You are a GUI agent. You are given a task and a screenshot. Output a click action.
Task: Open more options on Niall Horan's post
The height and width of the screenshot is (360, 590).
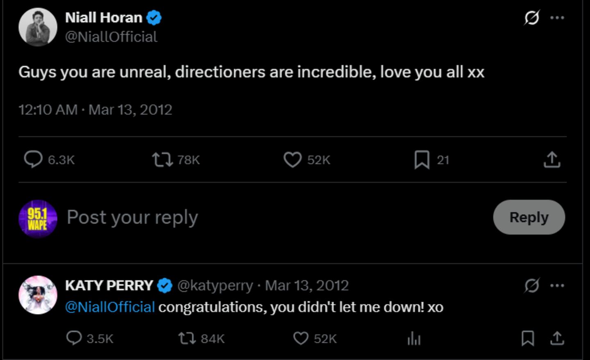click(x=557, y=18)
